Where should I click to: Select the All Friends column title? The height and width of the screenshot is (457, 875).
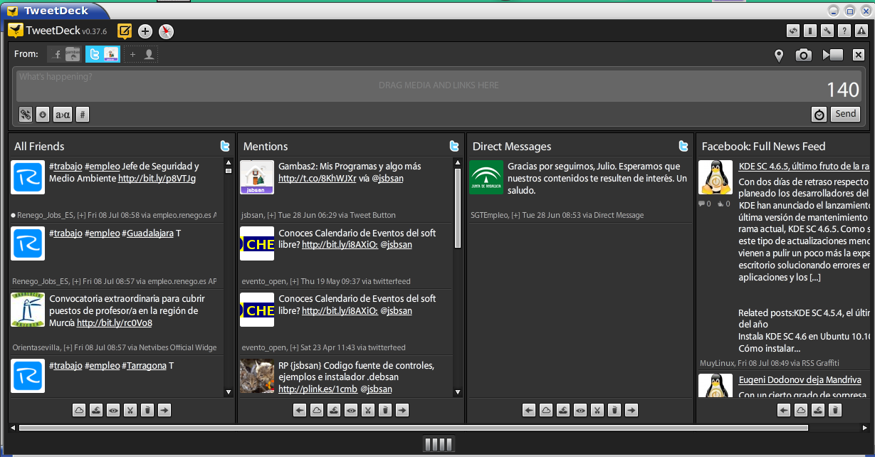[x=39, y=146]
